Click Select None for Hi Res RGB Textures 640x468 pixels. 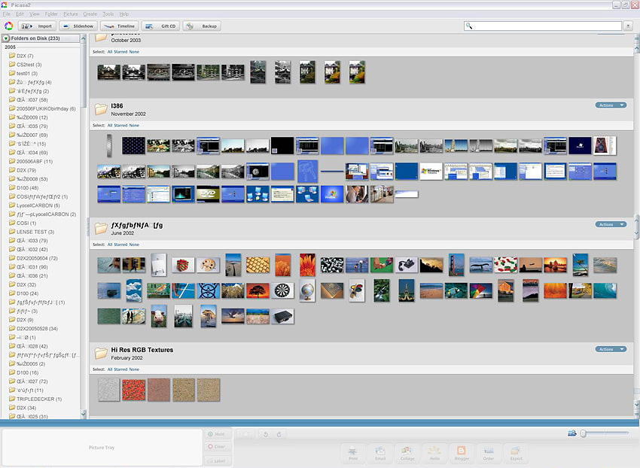coord(134,369)
